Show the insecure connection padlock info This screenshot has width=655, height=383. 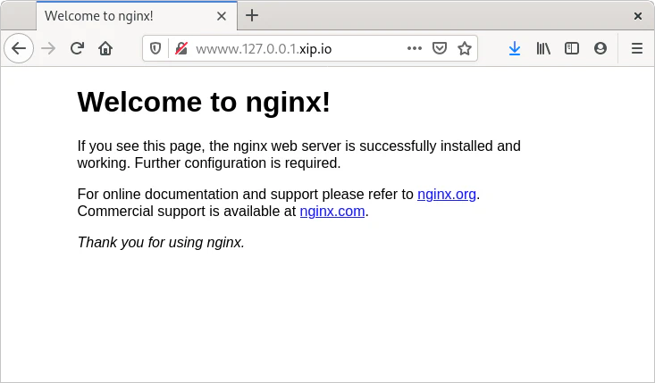click(x=181, y=49)
